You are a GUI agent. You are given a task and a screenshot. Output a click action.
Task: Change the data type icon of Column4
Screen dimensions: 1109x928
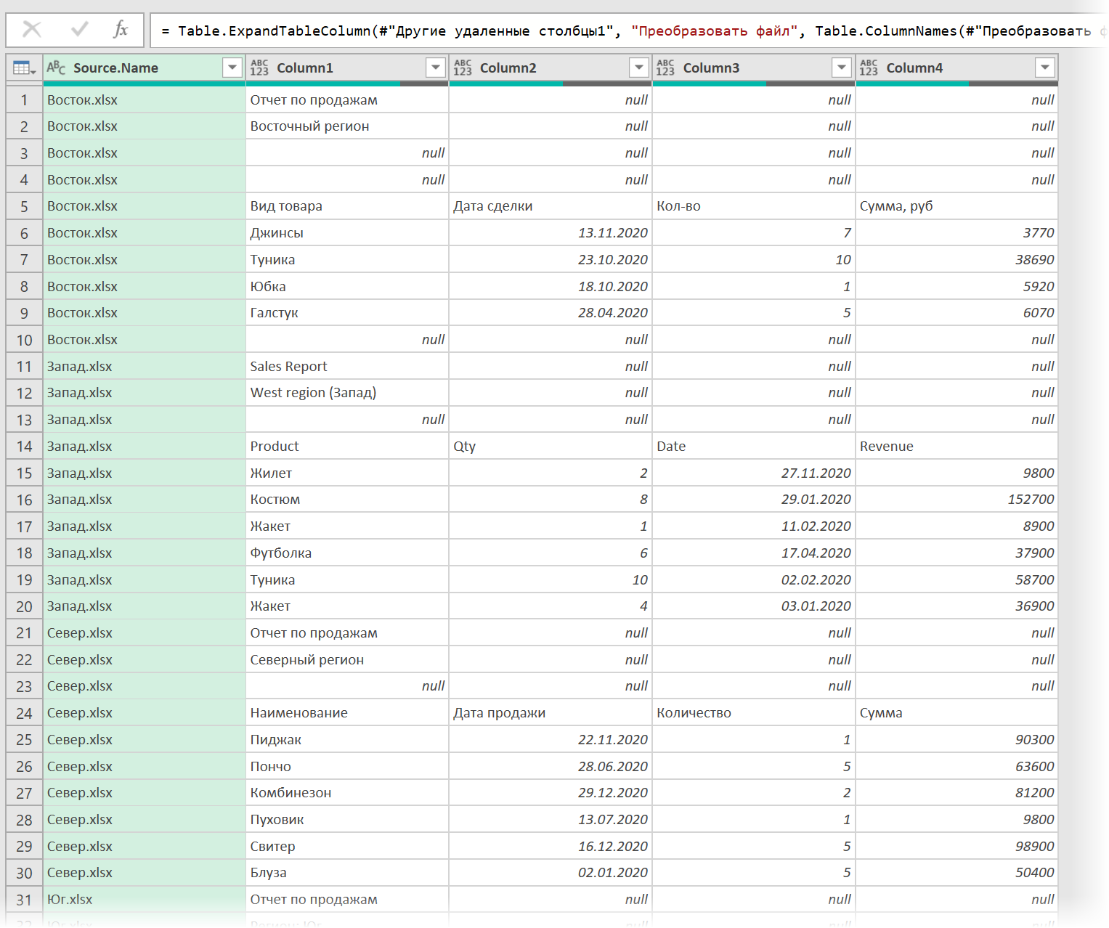(869, 68)
